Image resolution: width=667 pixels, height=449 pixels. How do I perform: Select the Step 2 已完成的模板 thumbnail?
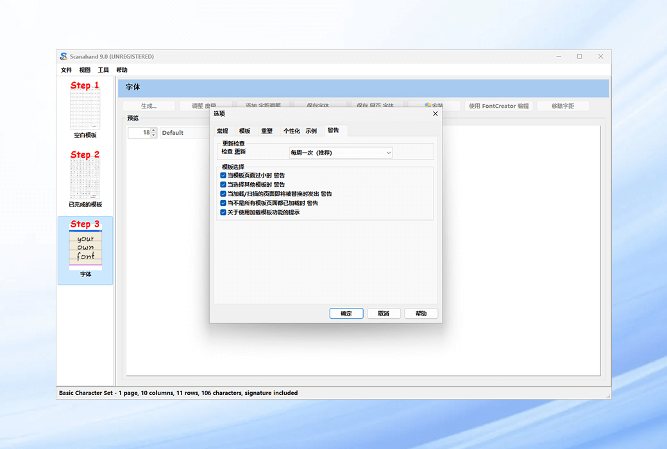coord(85,179)
